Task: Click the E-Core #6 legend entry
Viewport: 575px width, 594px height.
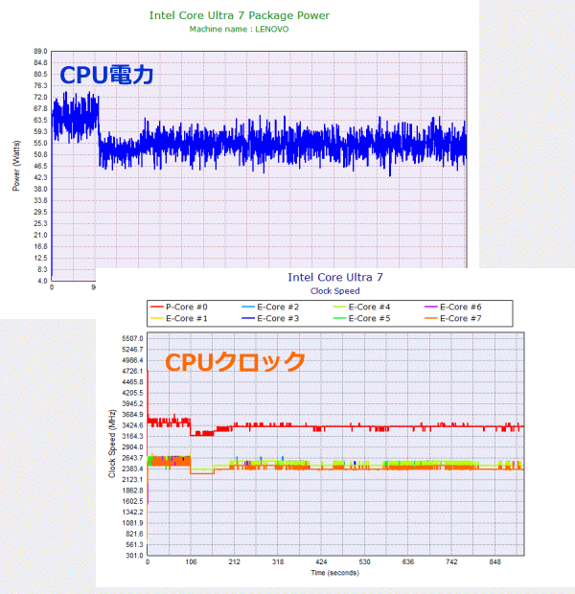Action: click(453, 307)
